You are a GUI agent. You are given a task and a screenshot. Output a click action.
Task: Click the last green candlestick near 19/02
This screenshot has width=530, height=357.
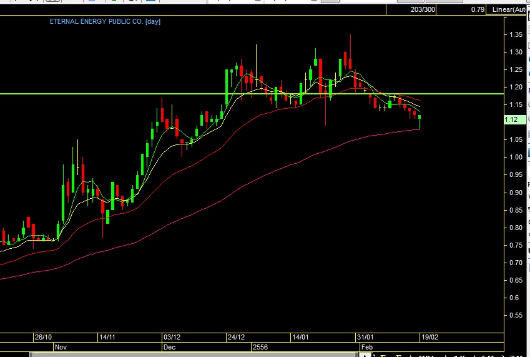(420, 122)
